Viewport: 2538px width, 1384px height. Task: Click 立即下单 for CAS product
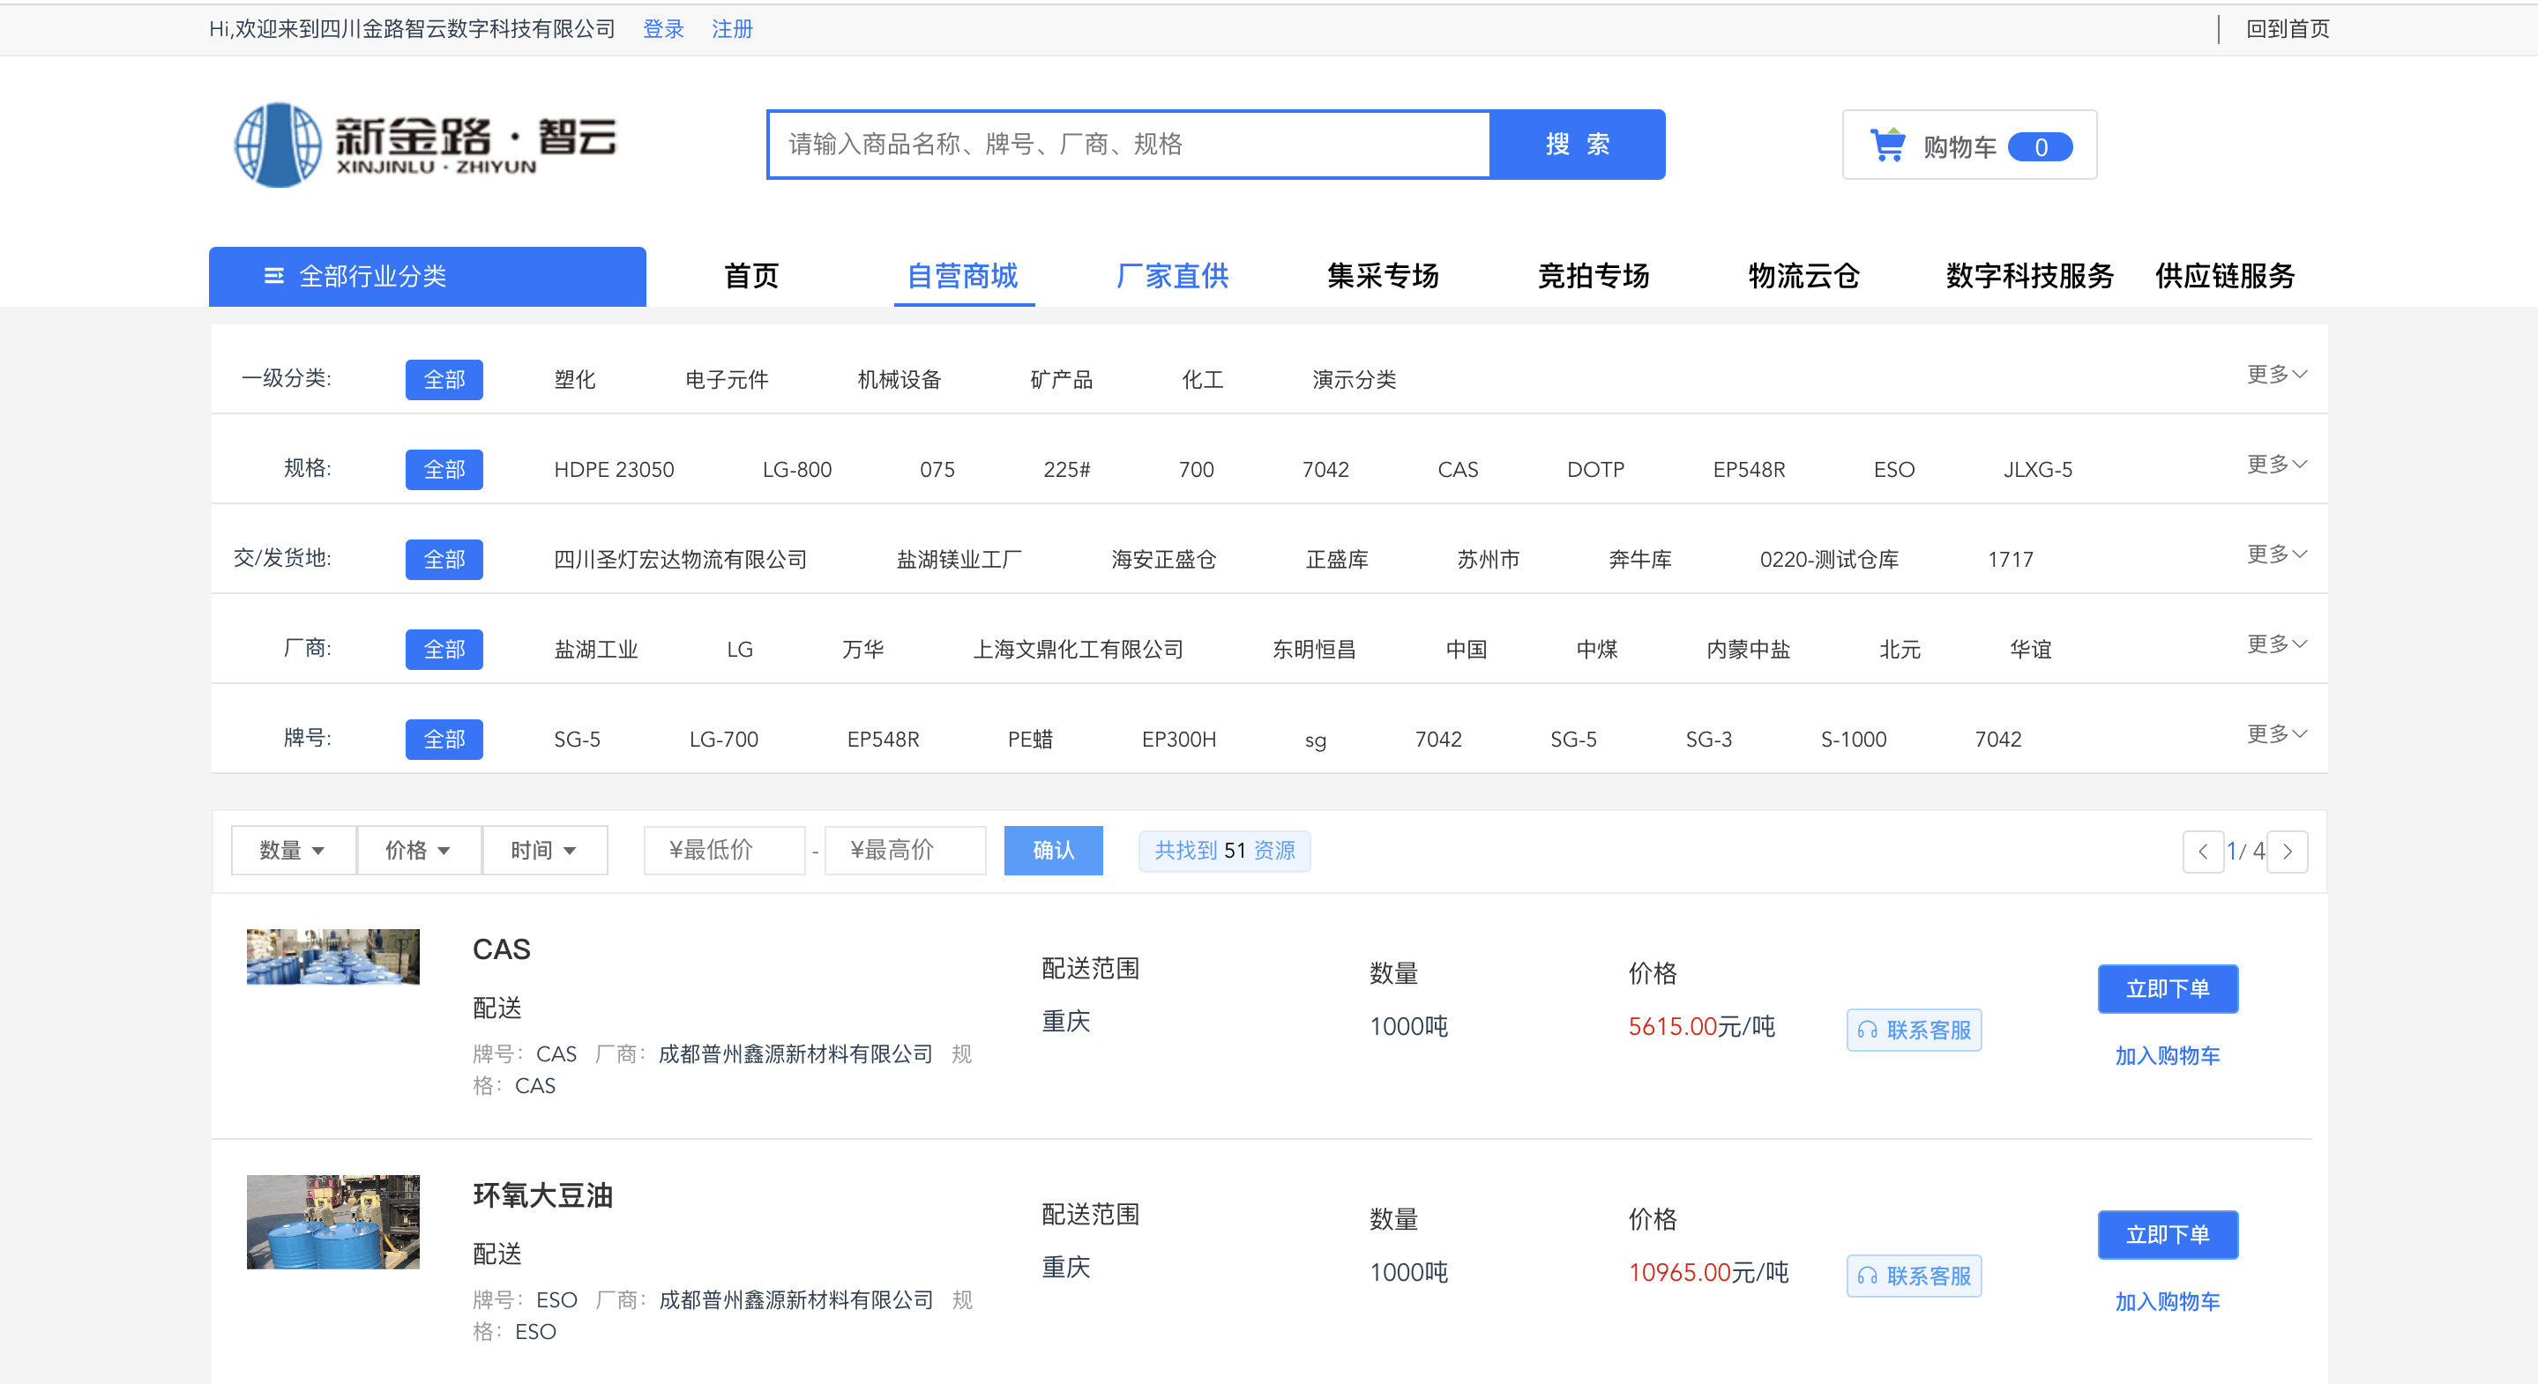tap(2168, 989)
